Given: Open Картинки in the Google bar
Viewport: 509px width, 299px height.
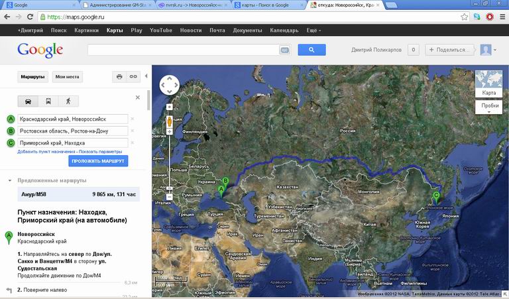Looking at the screenshot, I should click(86, 30).
